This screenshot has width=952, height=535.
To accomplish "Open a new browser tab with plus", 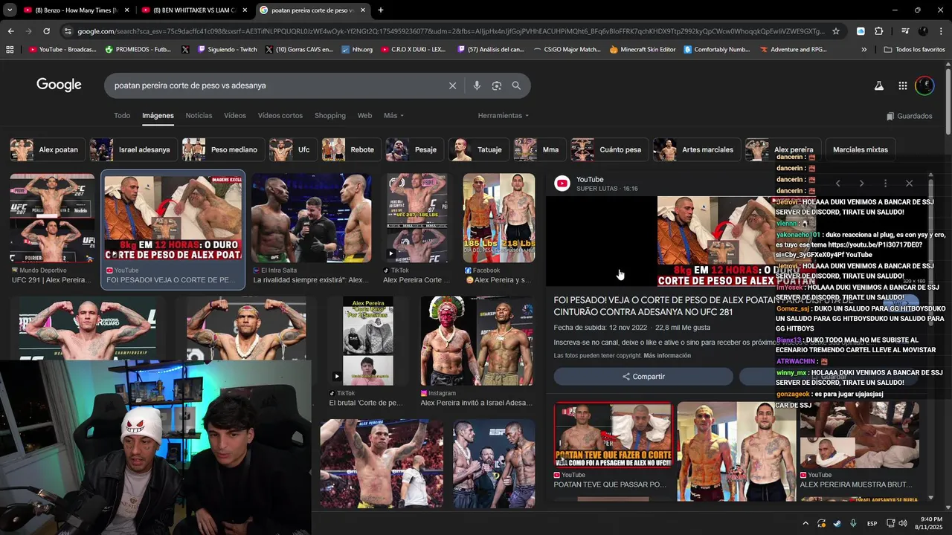I will 381,10.
